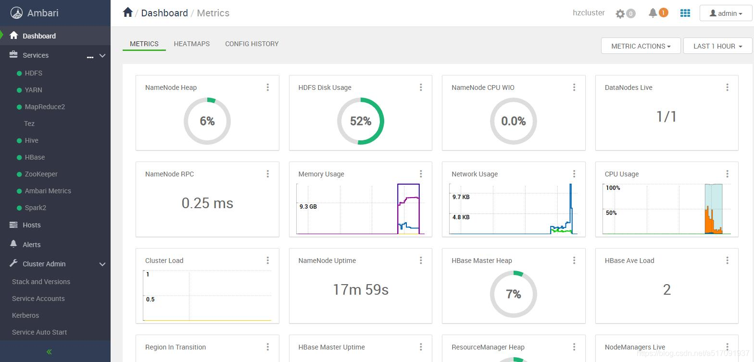The height and width of the screenshot is (362, 754).
Task: Click the NameNode Uptime 17m 59s value
Action: pos(361,289)
